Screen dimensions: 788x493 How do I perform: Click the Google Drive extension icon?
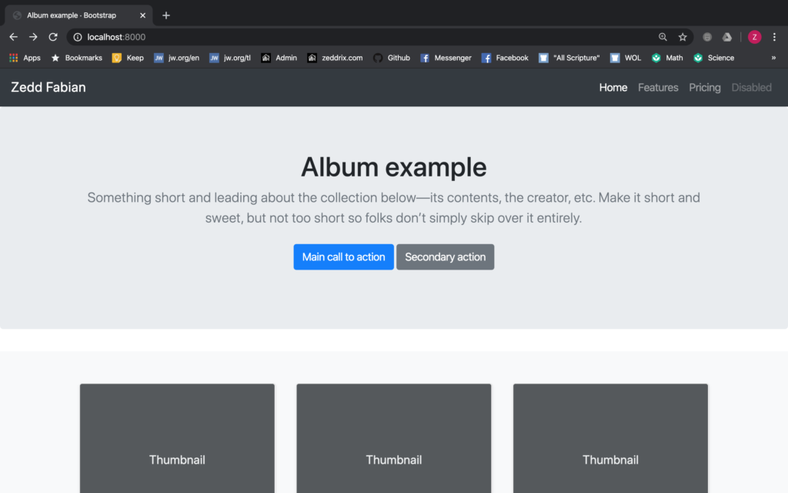[727, 37]
